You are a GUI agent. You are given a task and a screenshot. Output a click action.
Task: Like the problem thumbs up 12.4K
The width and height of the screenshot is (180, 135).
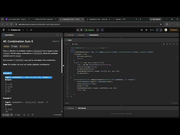coord(6,115)
